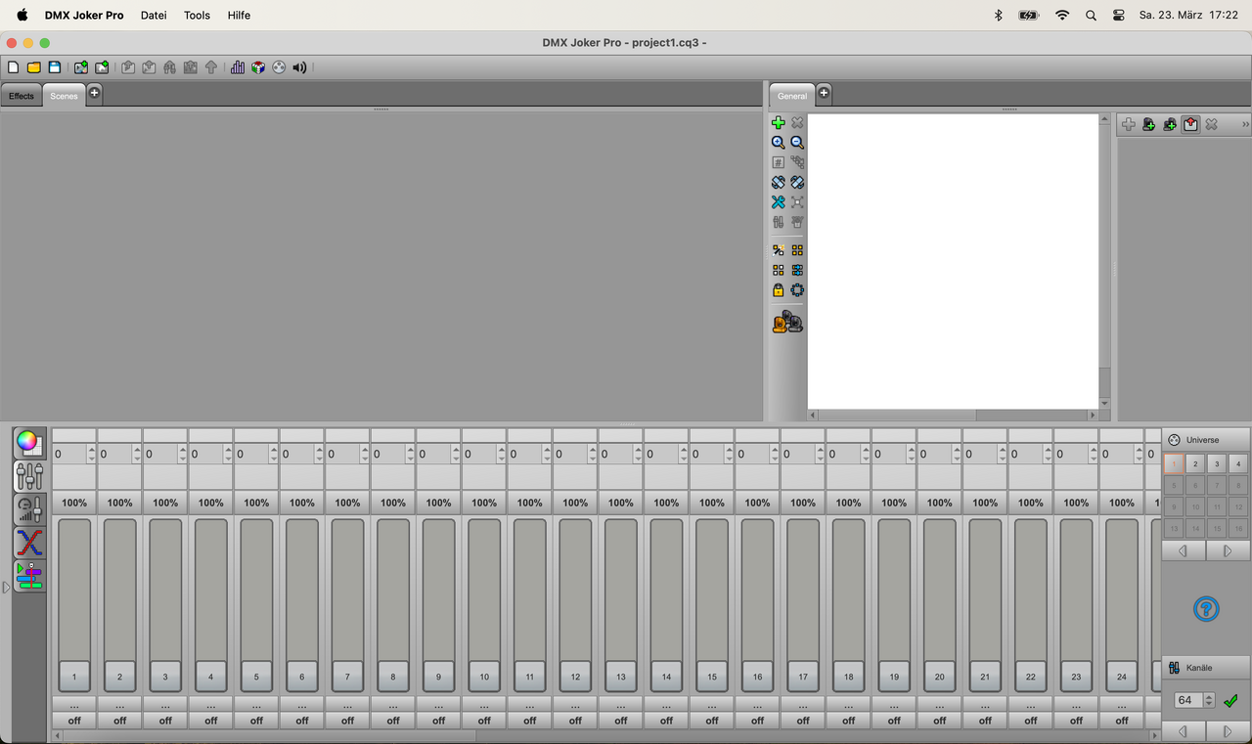Click the value stepper arrows above channel 1
This screenshot has width=1252, height=744.
(x=91, y=454)
